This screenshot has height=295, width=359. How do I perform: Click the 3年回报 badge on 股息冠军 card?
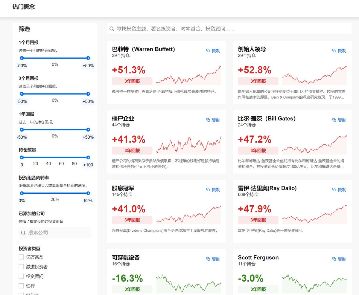pyautogui.click(x=132, y=220)
